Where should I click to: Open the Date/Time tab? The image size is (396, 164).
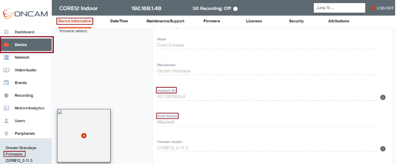click(x=119, y=21)
